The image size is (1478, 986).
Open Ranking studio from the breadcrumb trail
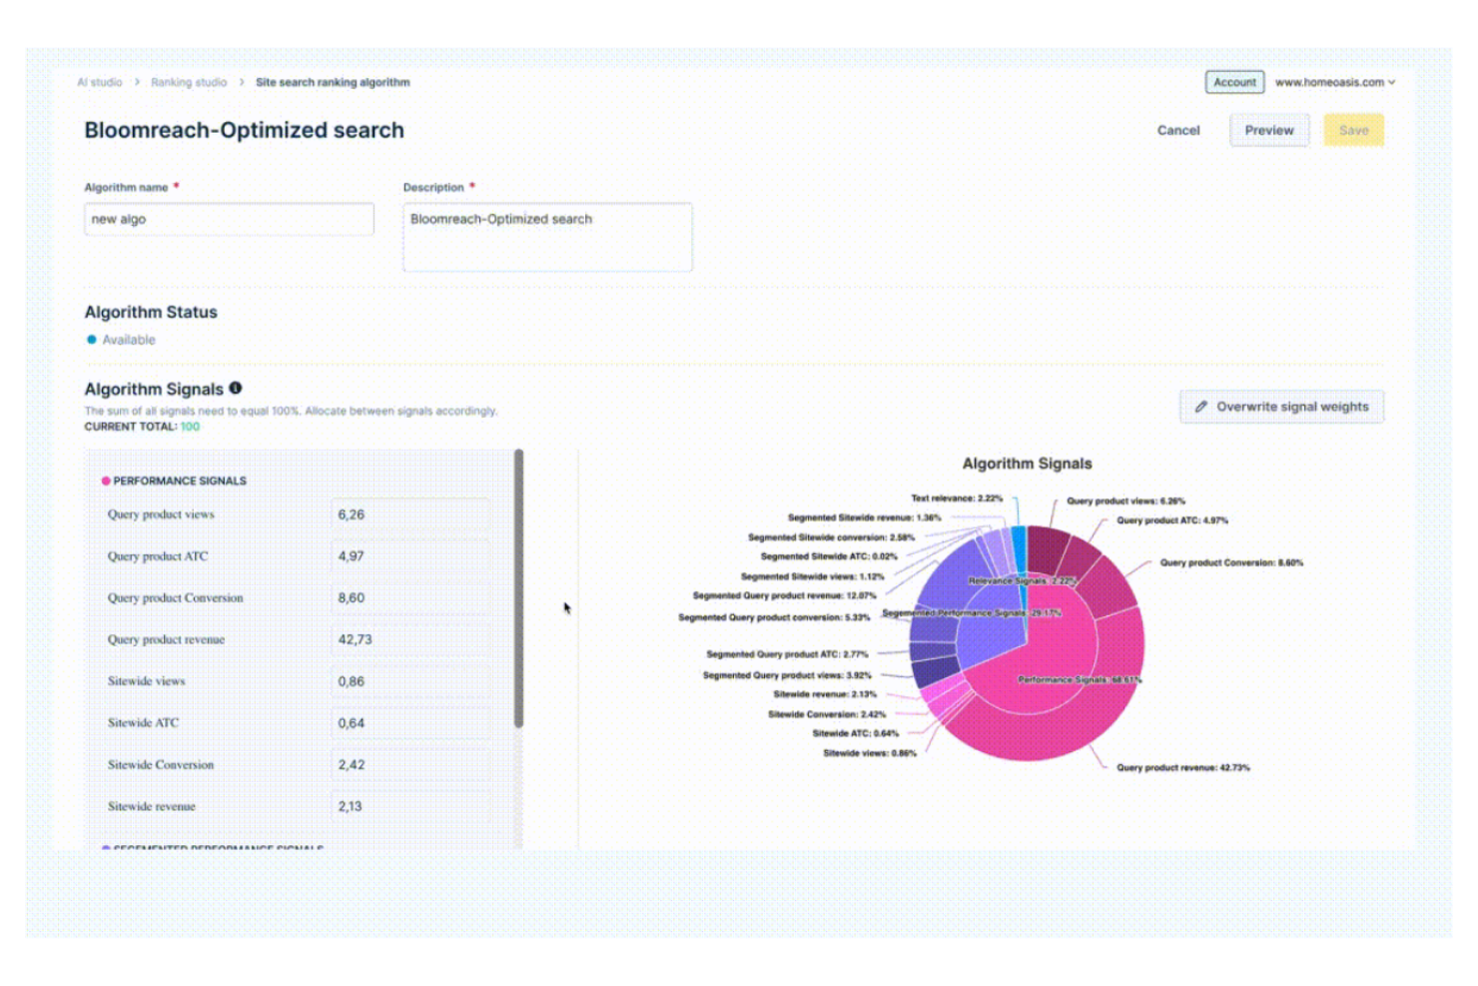[x=188, y=83]
